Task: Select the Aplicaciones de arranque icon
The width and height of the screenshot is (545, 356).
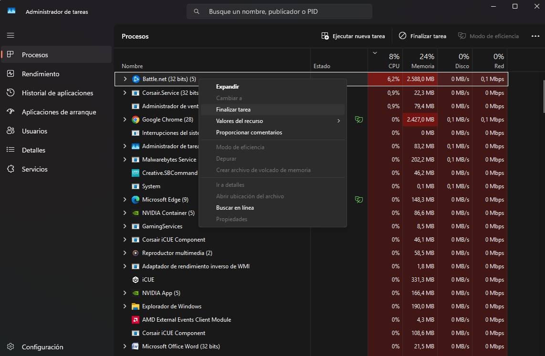Action: 11,112
